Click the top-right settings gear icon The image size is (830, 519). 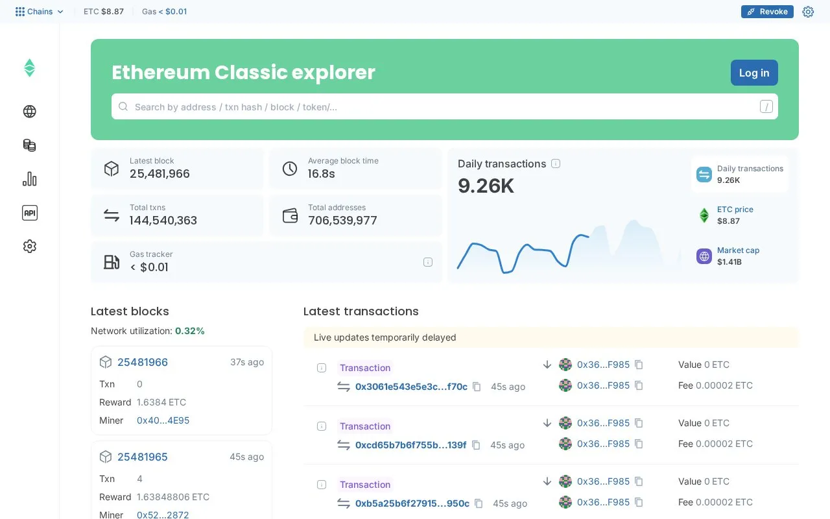click(x=808, y=12)
